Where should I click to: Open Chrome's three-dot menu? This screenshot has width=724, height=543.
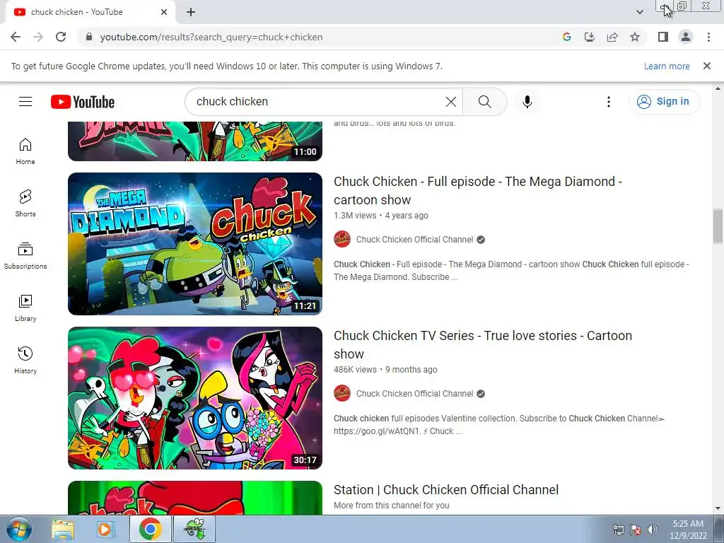pos(708,37)
